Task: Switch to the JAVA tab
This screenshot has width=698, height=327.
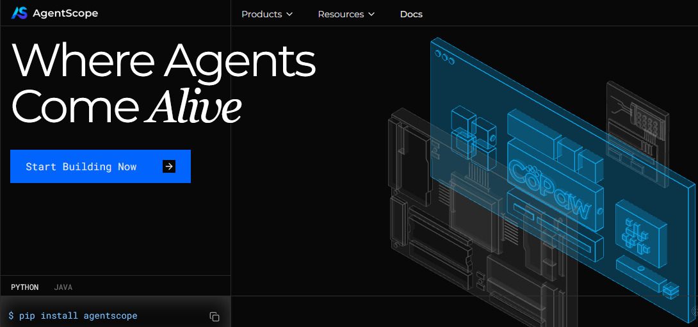Action: pos(63,287)
